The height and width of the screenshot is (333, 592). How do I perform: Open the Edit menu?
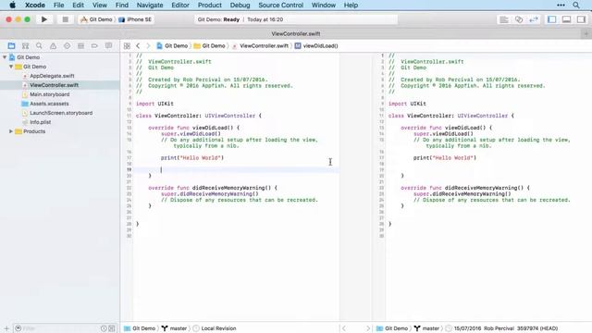[78, 5]
